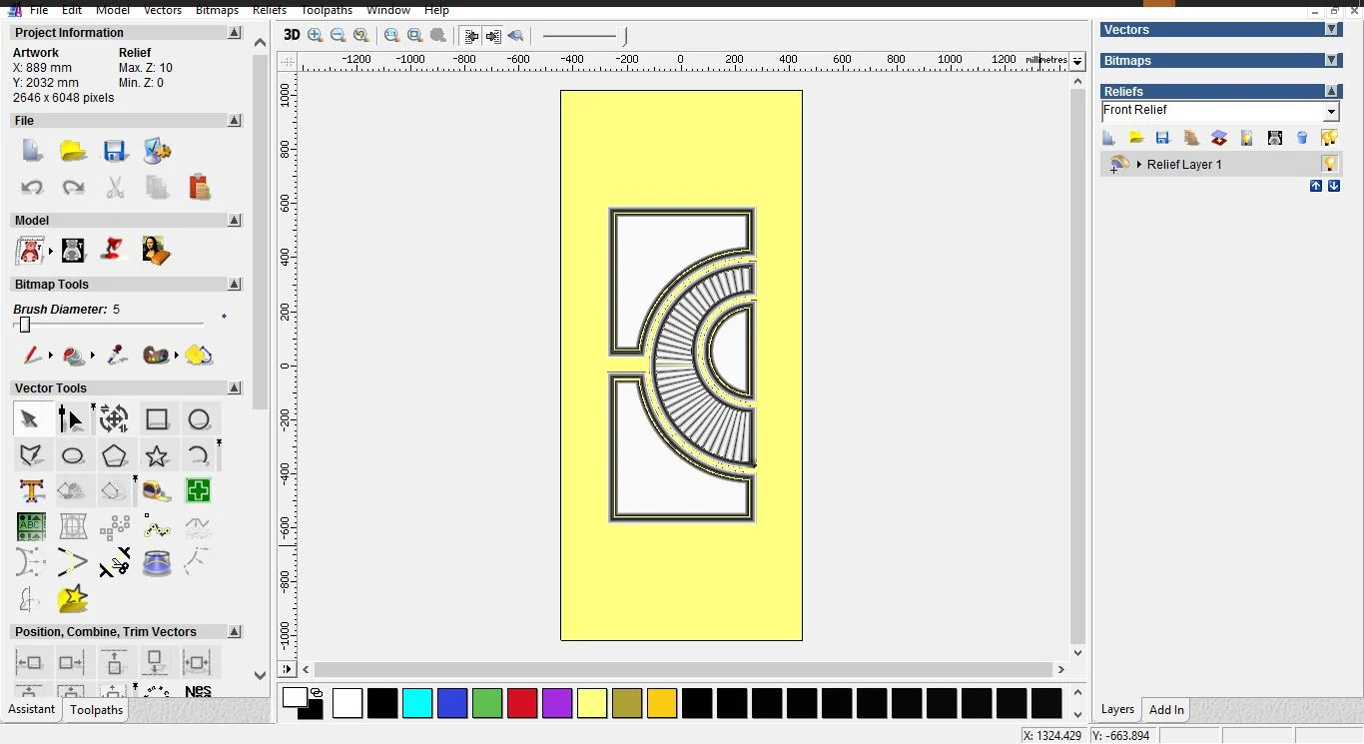Toggle visibility bulb of Relief Layer 1
The height and width of the screenshot is (744, 1364).
point(1329,164)
